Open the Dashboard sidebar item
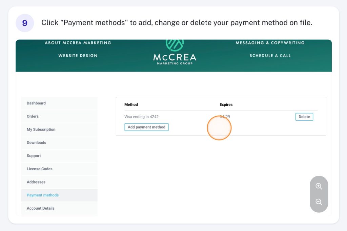The width and height of the screenshot is (347, 231). 59,103
